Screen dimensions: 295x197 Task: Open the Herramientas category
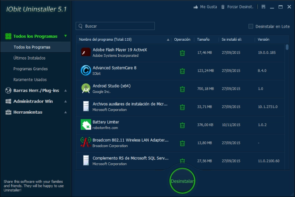28,112
